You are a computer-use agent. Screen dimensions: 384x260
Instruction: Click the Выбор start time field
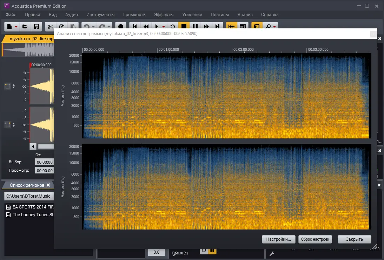[x=45, y=162]
